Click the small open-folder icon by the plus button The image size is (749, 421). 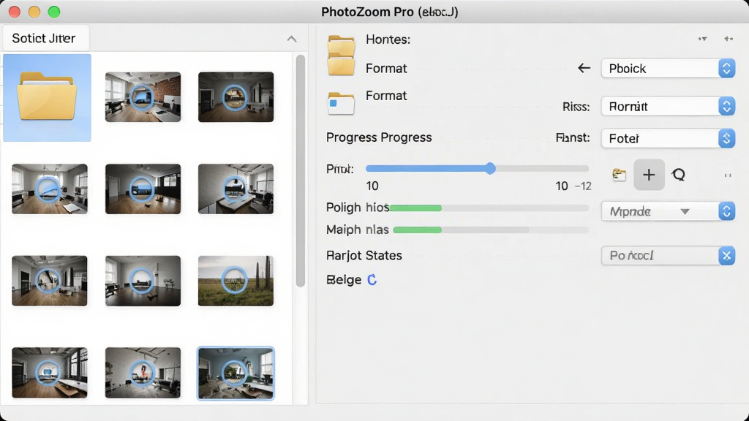coord(619,175)
